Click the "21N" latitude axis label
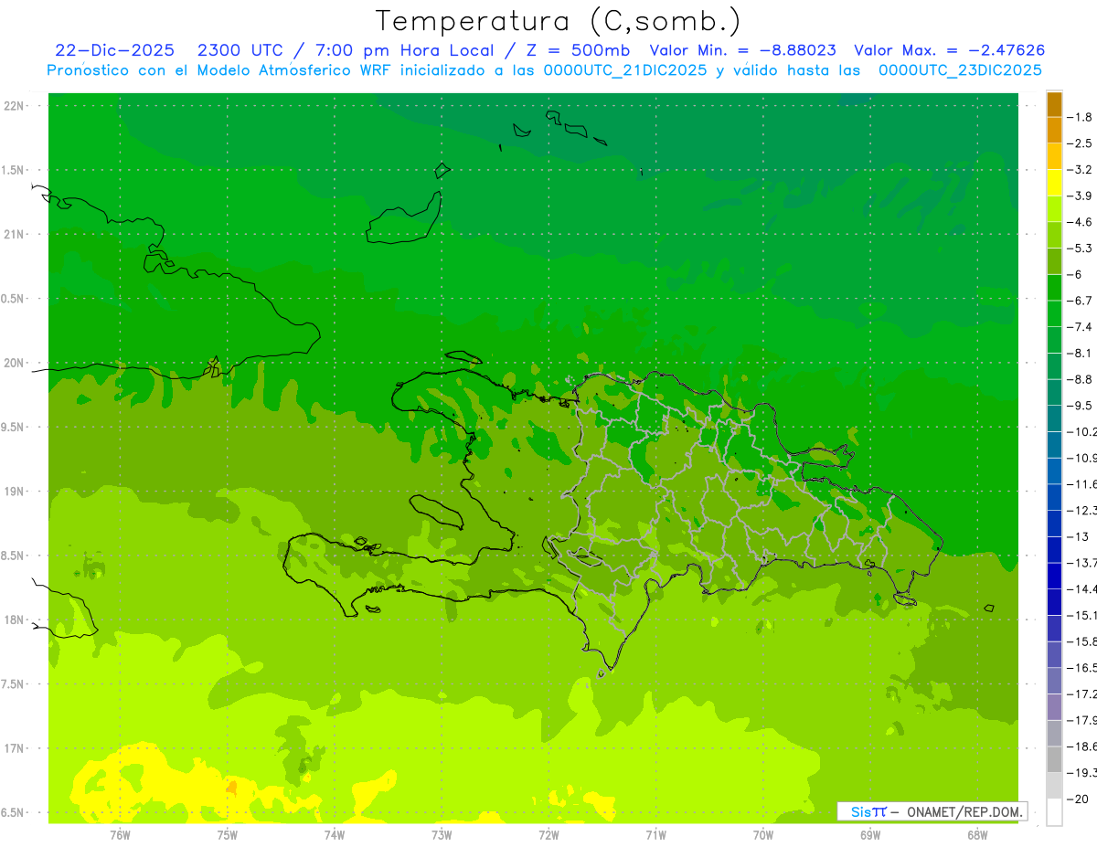The height and width of the screenshot is (847, 1097). 14,234
